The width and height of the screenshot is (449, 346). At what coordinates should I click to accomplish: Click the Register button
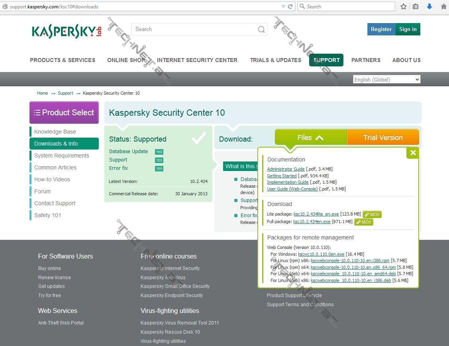click(381, 29)
